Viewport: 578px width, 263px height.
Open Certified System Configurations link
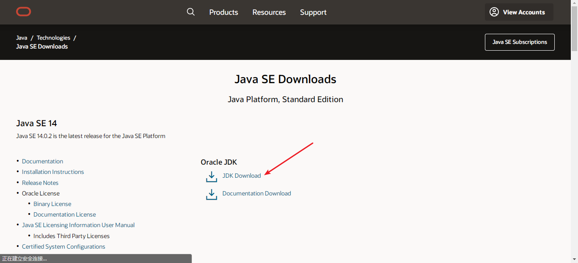point(63,247)
